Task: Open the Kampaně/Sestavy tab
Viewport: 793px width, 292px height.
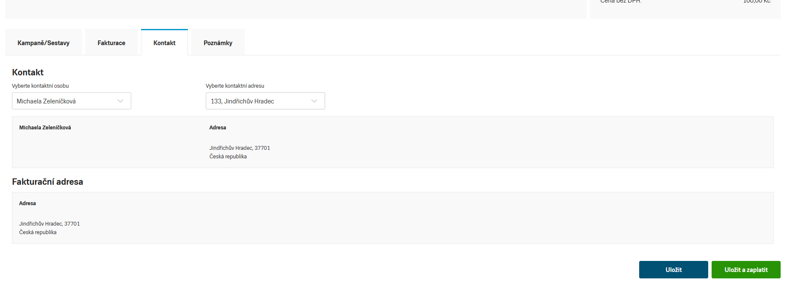Action: click(x=43, y=43)
